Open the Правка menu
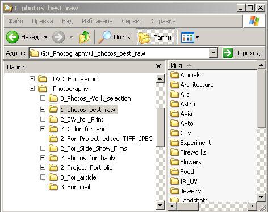The image size is (268, 212). [43, 21]
